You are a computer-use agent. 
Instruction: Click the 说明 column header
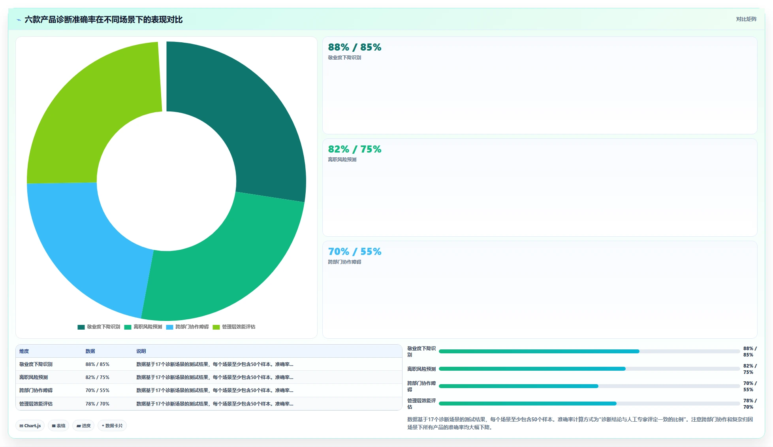141,351
